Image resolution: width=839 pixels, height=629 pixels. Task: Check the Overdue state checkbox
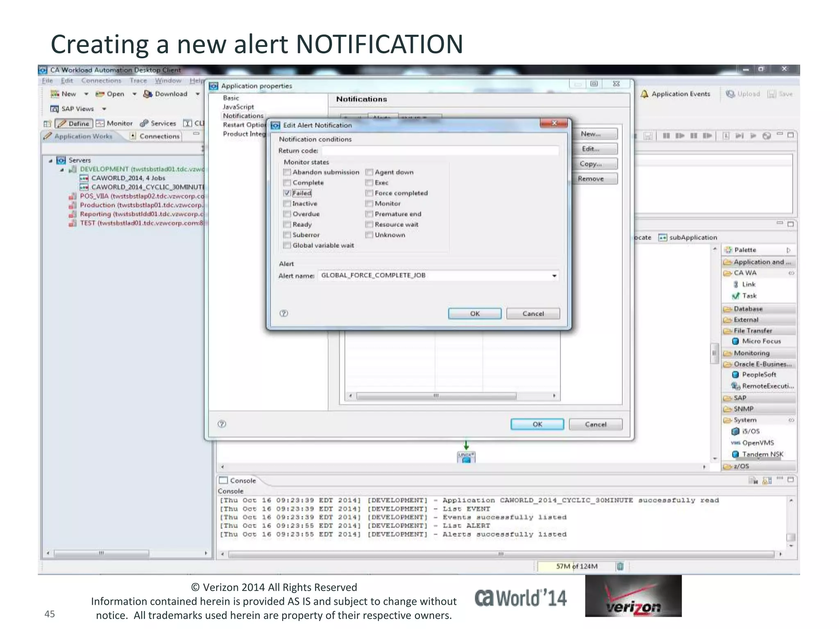coord(287,214)
